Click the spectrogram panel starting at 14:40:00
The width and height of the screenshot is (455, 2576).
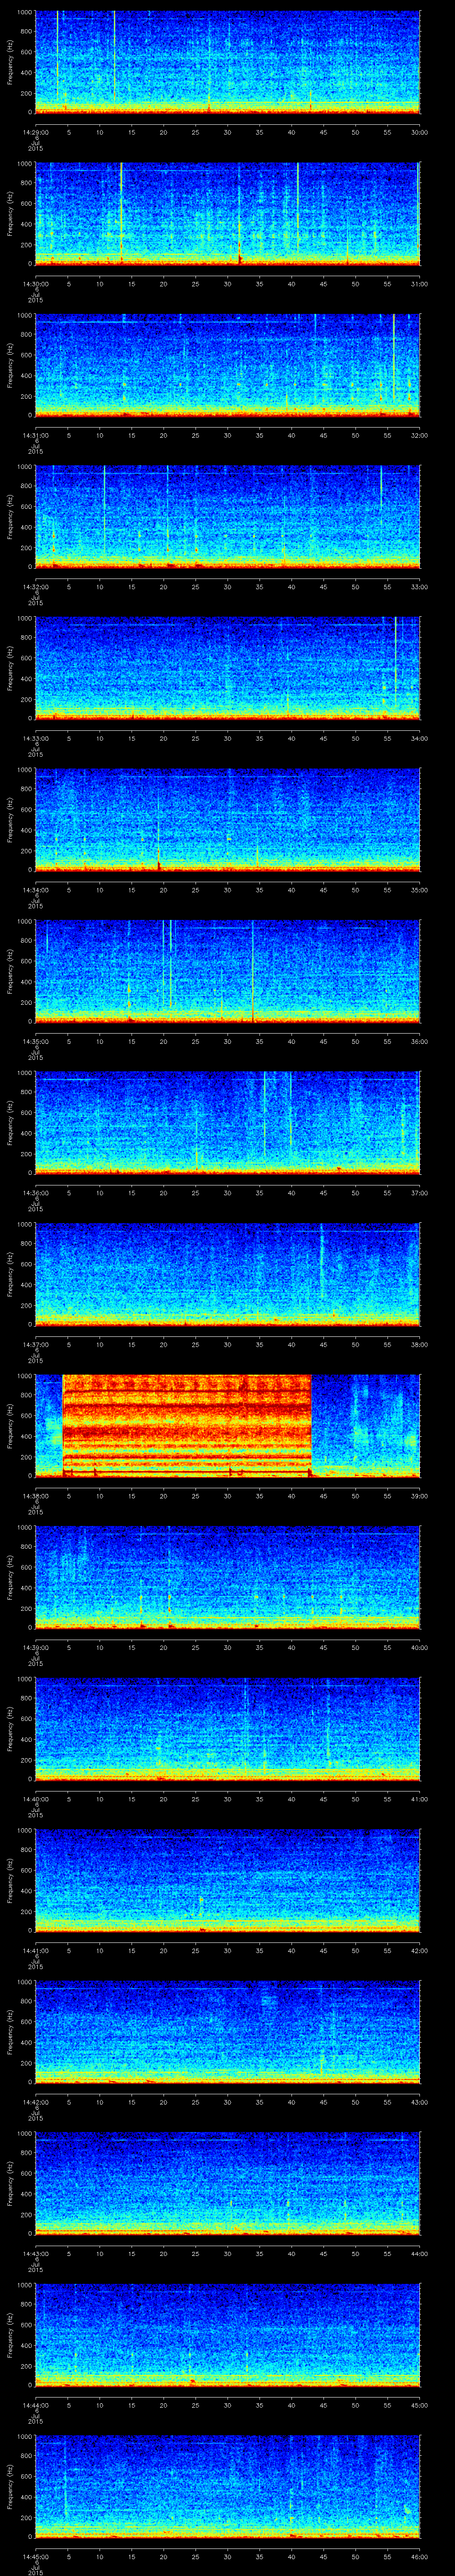click(x=228, y=1728)
